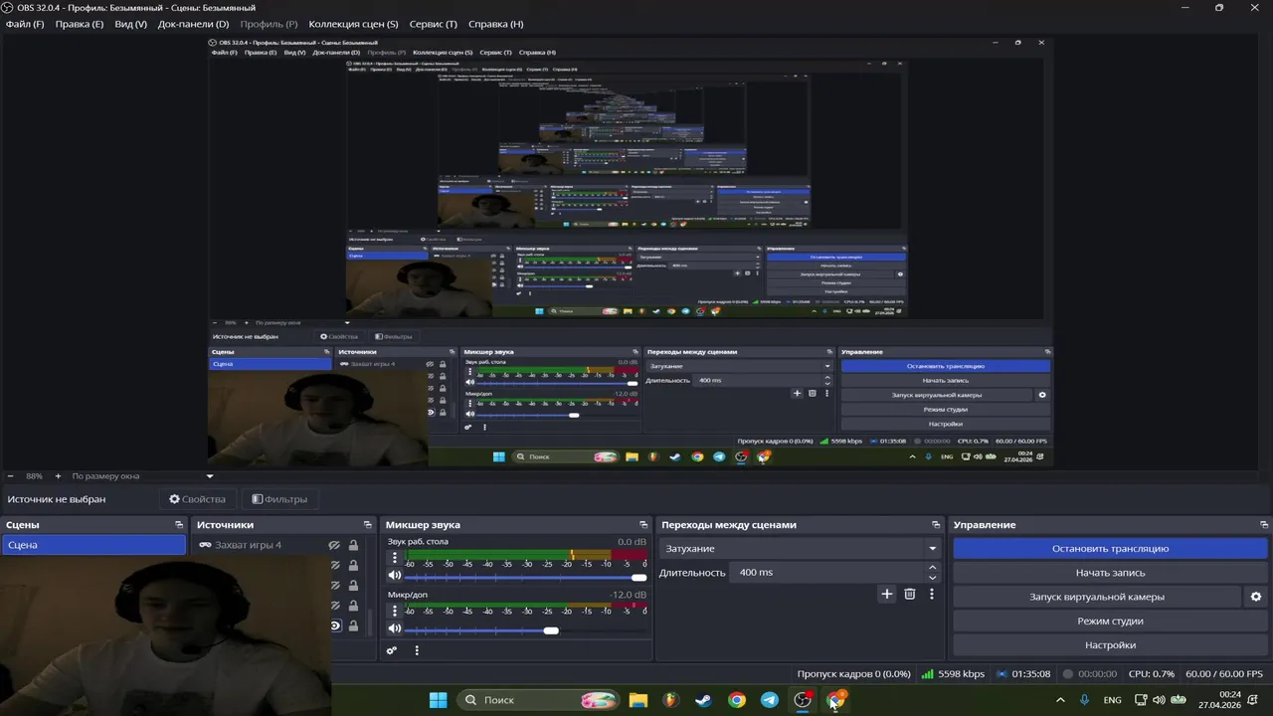Toggle the lock beside the visible eye source
This screenshot has width=1273, height=716.
[353, 626]
